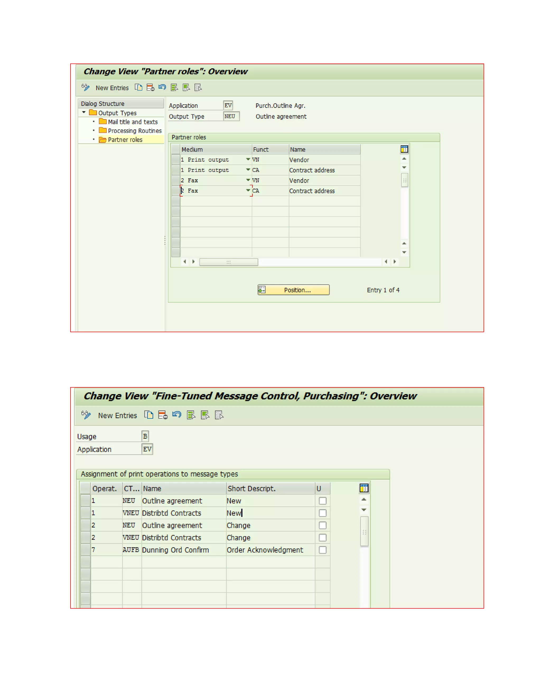The width and height of the screenshot is (541, 700).
Task: Click Undo Change icon in Partner roles toolbar
Action: click(x=162, y=87)
